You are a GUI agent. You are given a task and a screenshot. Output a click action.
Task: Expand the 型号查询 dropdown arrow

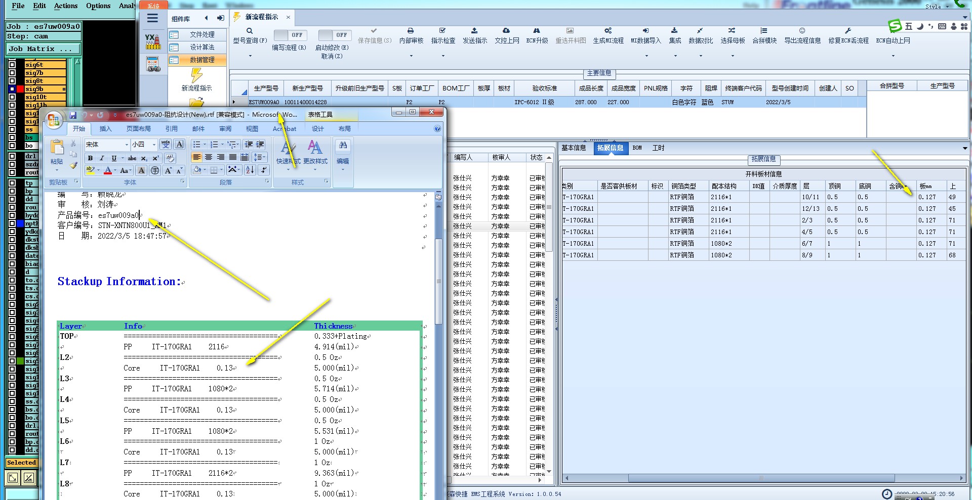[x=250, y=56]
